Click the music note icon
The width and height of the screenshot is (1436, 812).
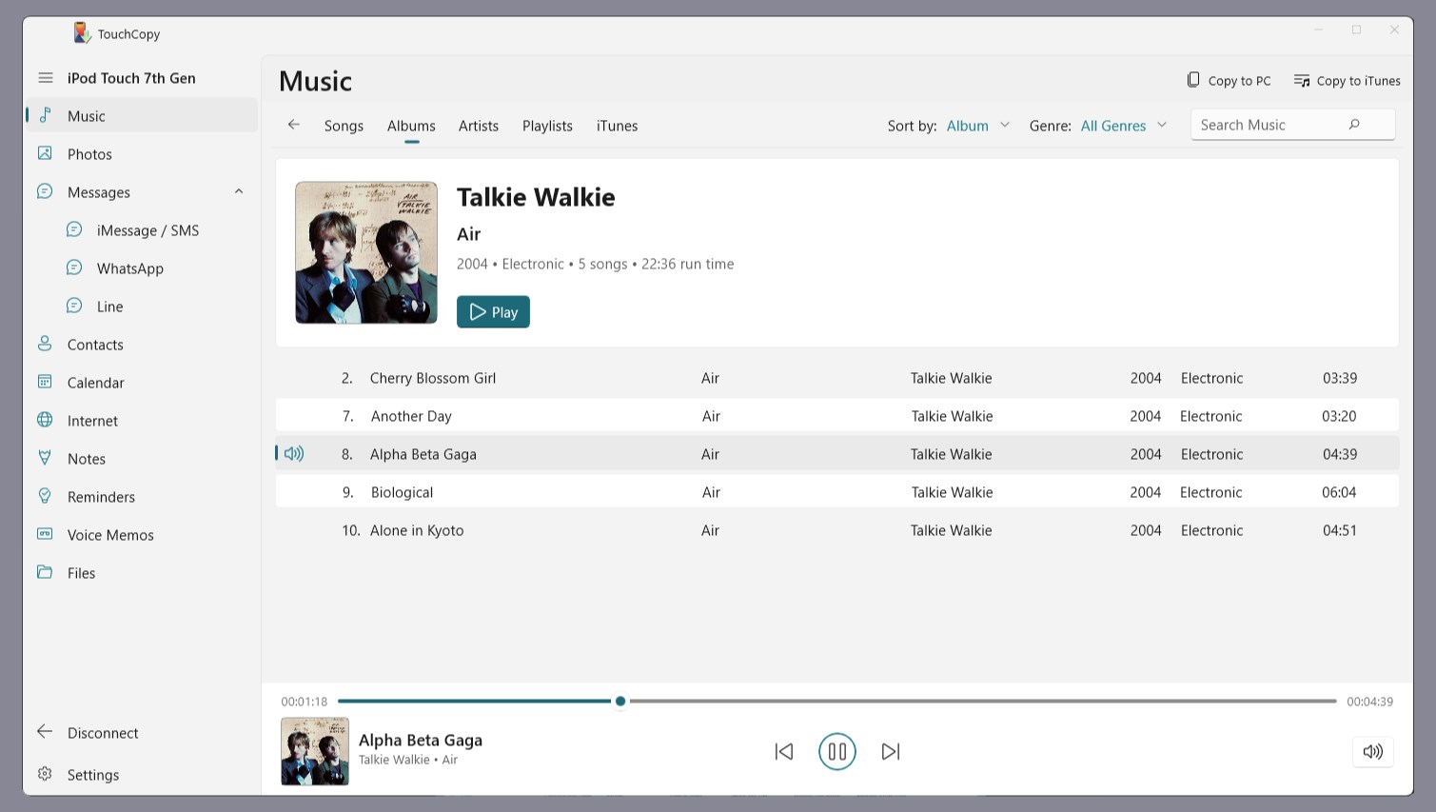[x=45, y=115]
